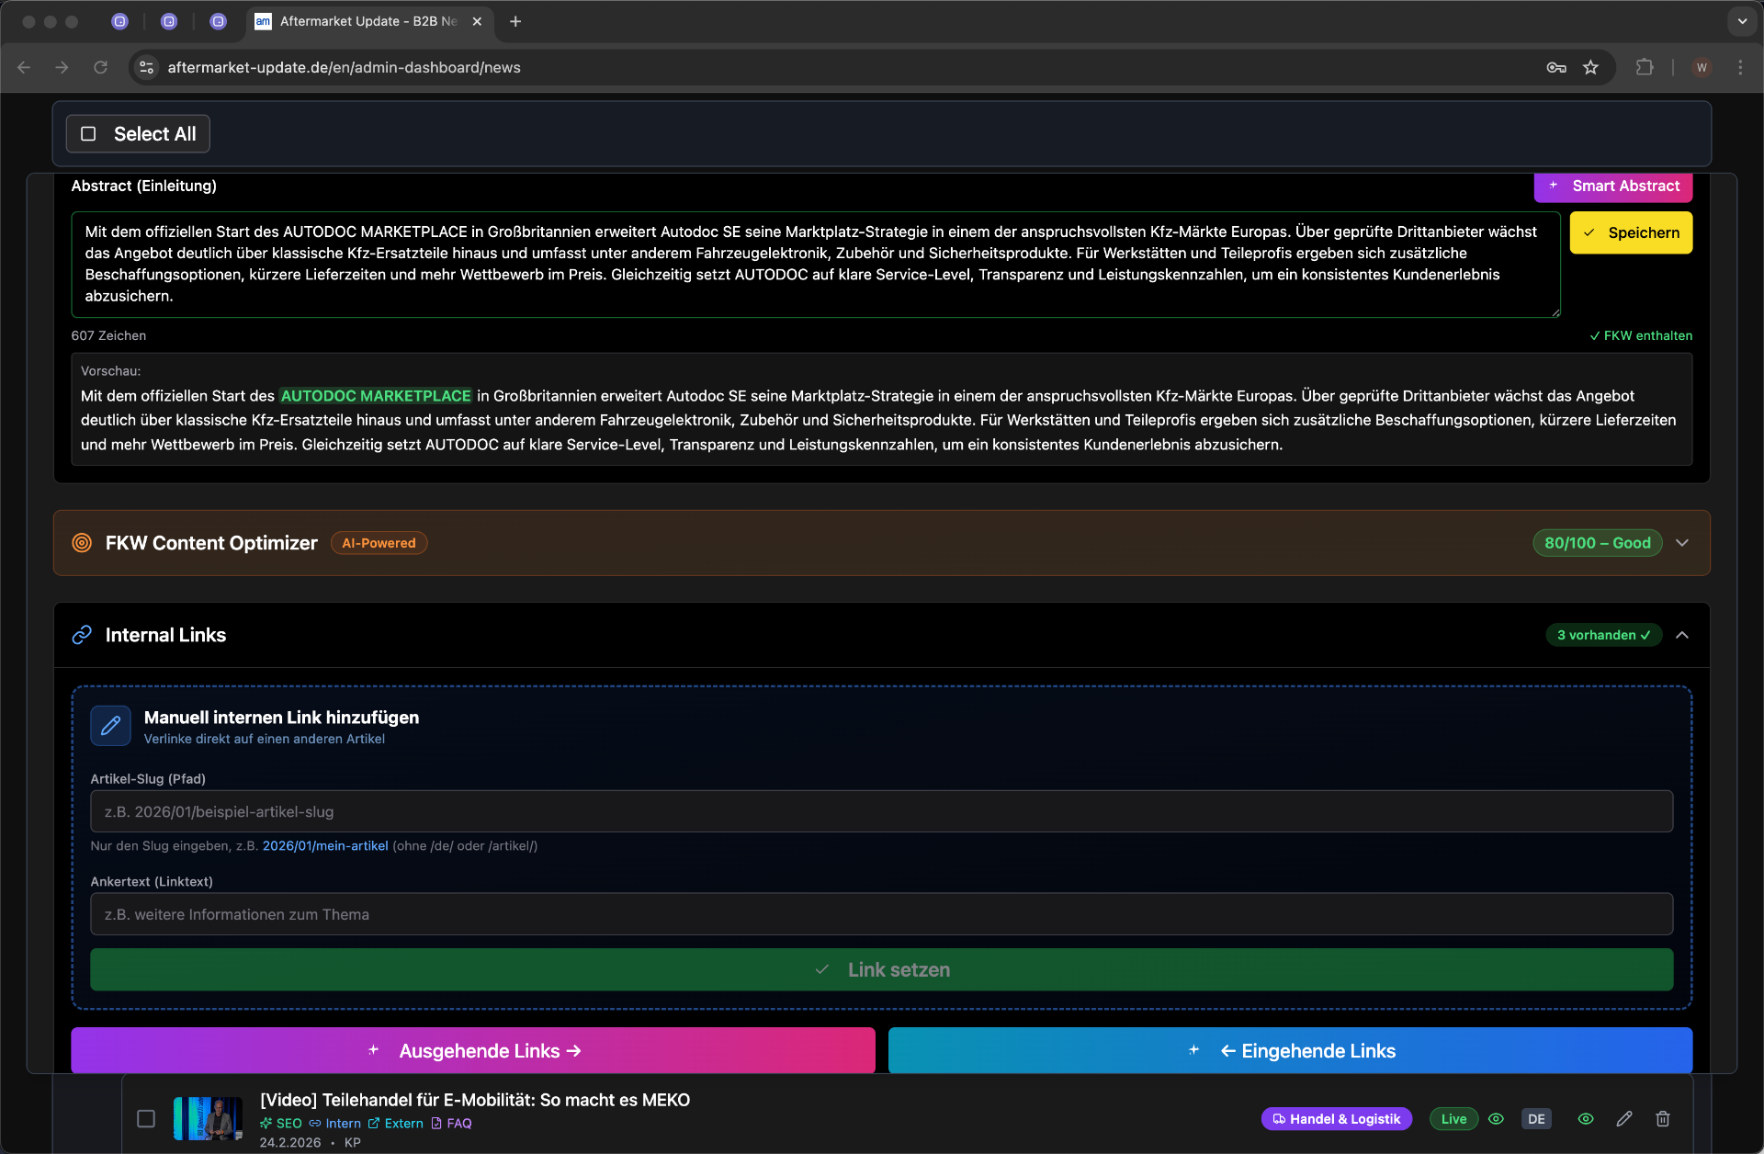1764x1154 pixels.
Task: Go back with browser back arrow
Action: (24, 67)
